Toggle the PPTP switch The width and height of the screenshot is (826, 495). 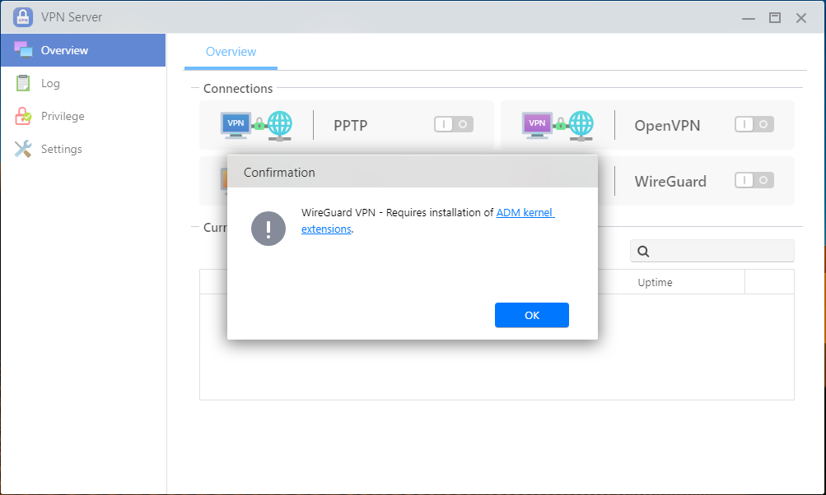454,124
